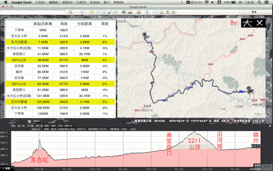Click the Add Image Overlay icon
This screenshot has width=273, height=171.
[x=109, y=12]
